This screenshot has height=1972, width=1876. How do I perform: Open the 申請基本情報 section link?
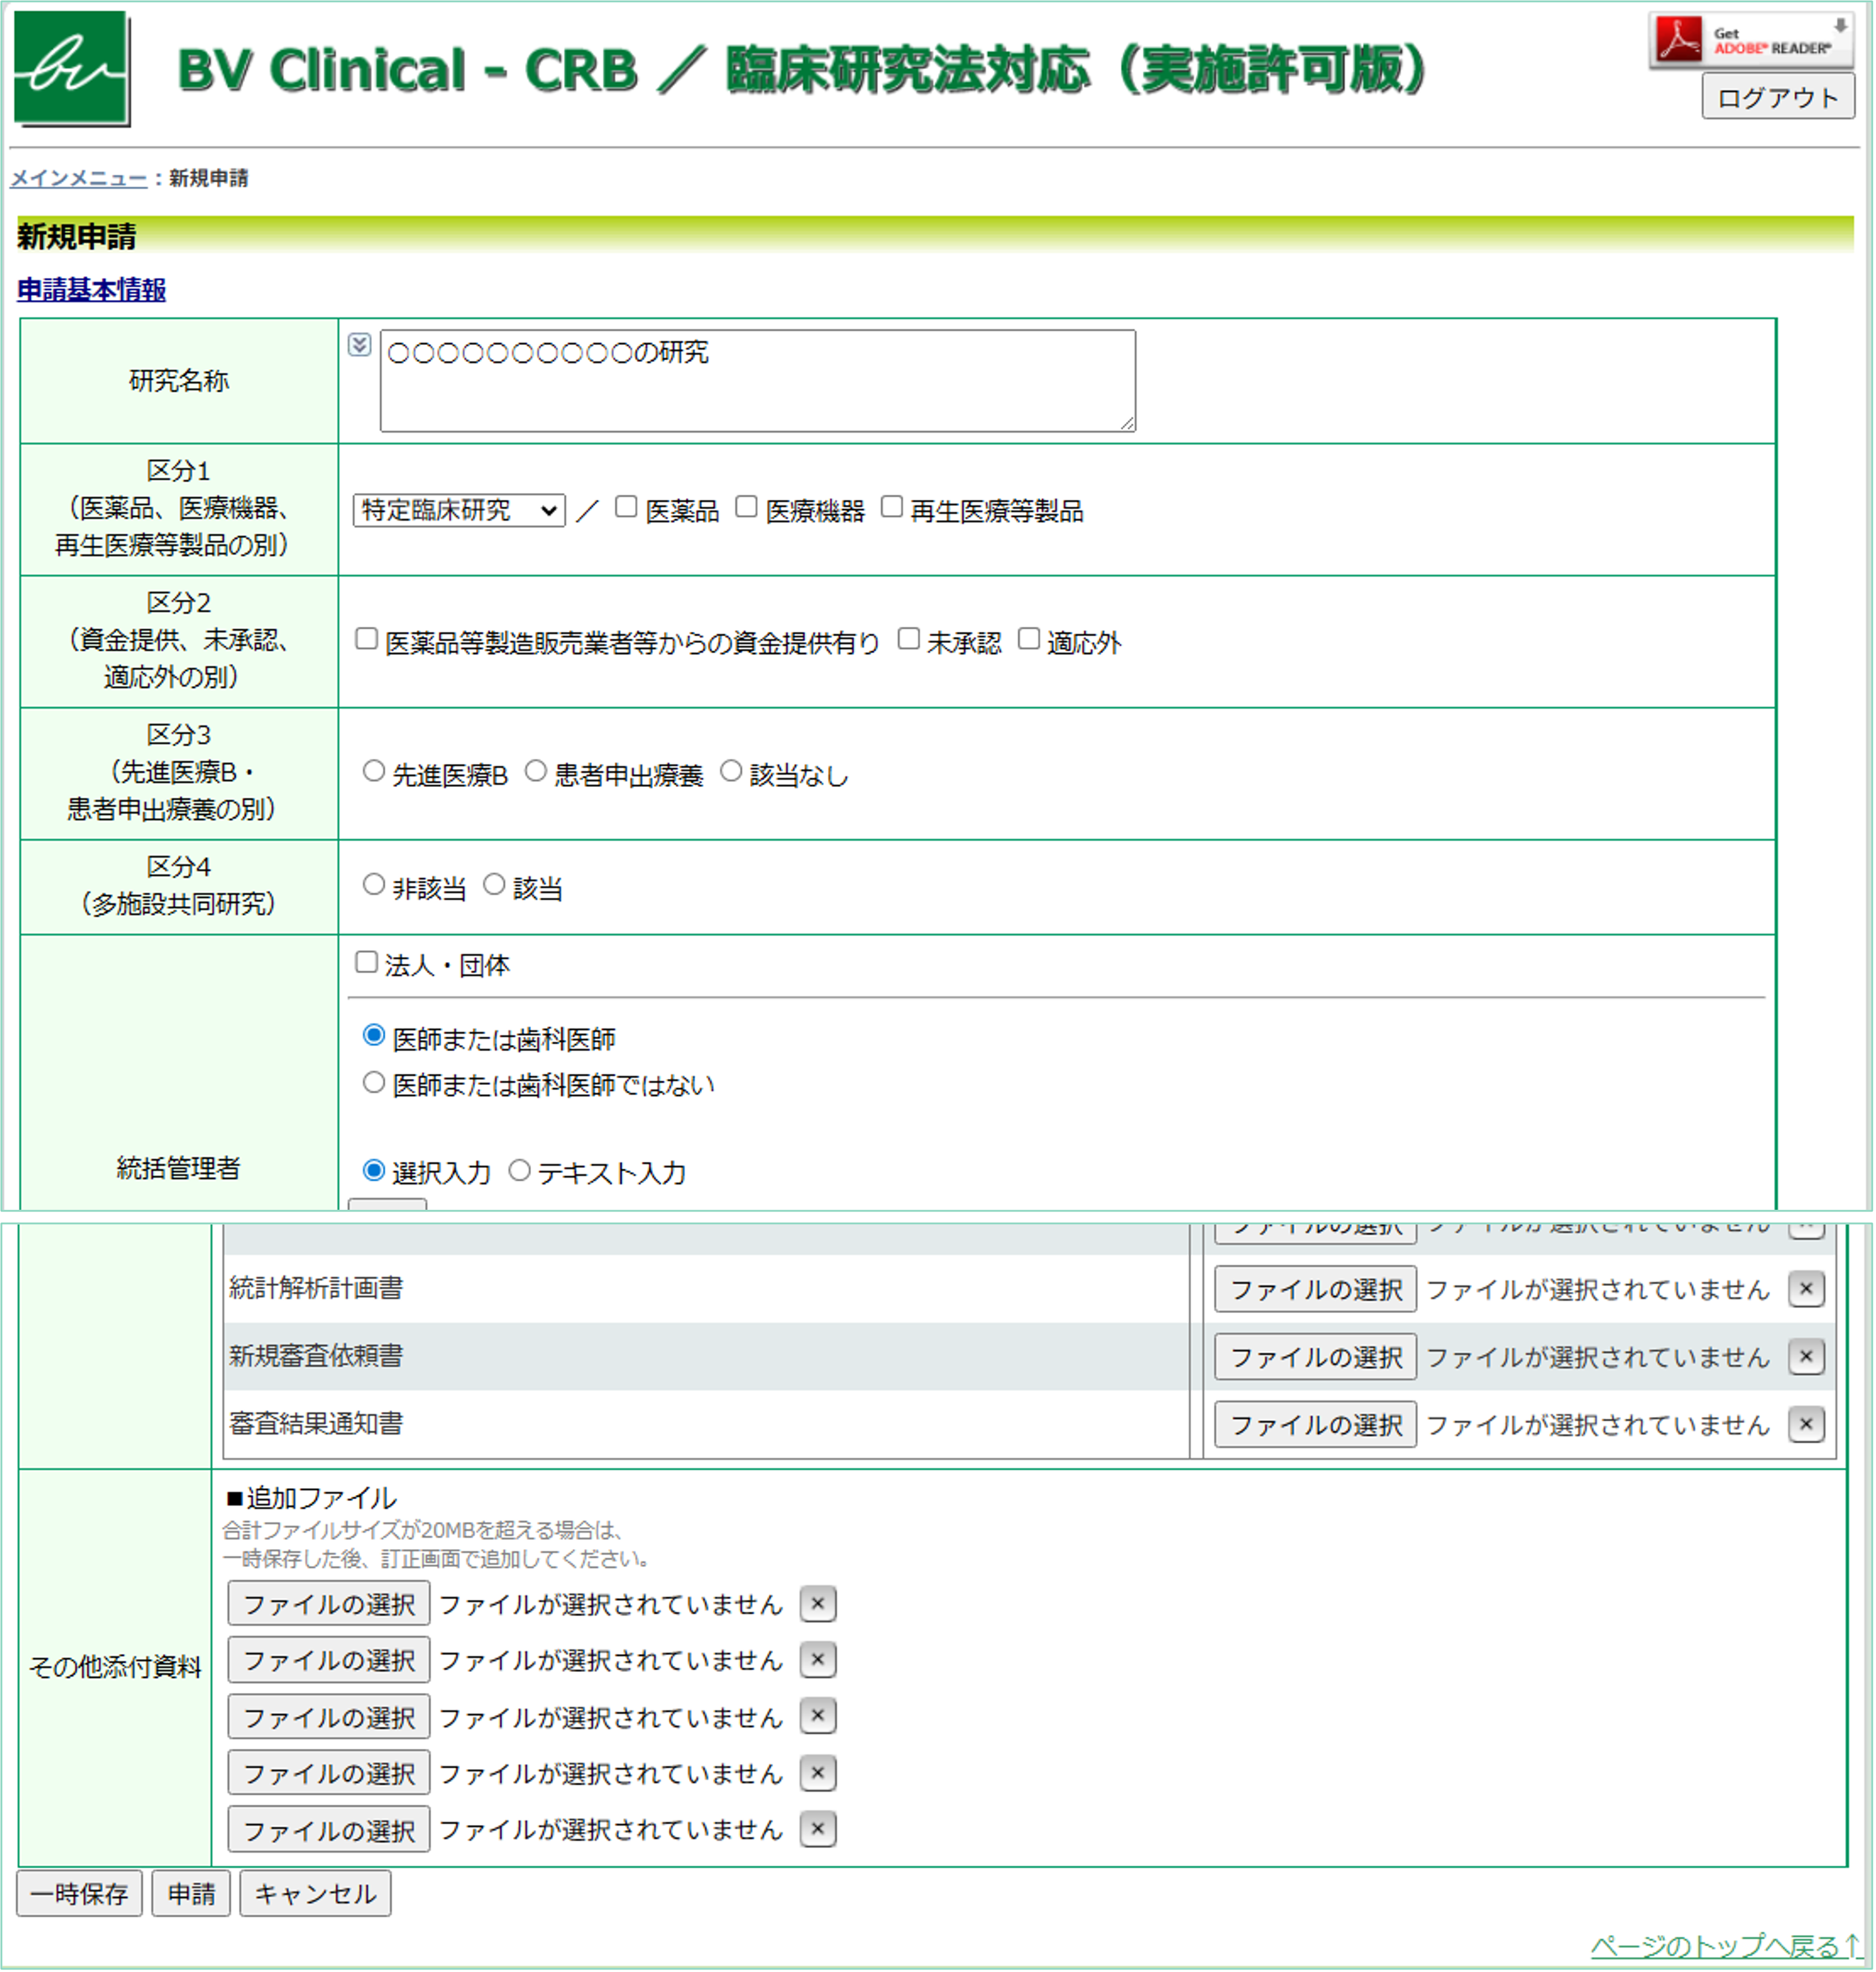90,291
